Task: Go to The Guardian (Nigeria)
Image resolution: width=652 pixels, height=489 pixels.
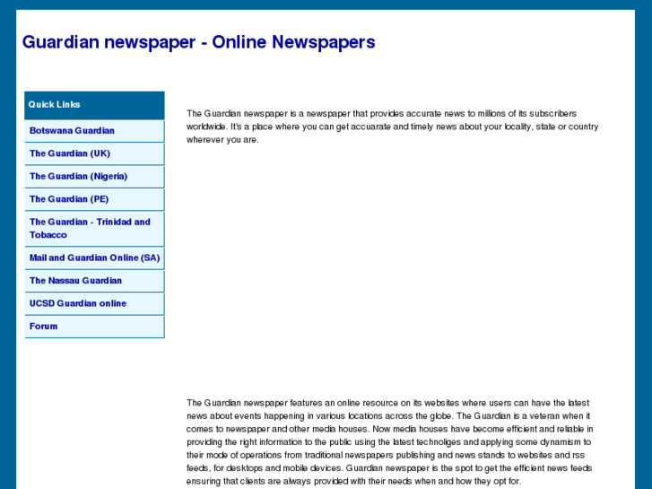Action: [x=94, y=177]
